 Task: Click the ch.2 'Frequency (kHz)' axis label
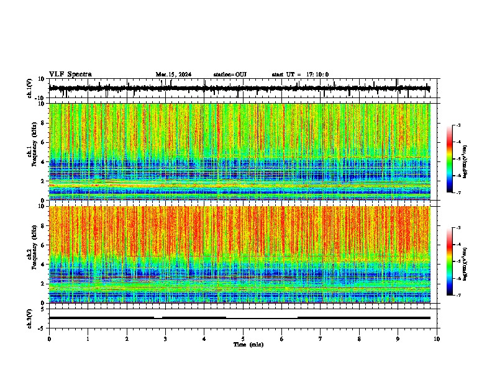click(34, 247)
